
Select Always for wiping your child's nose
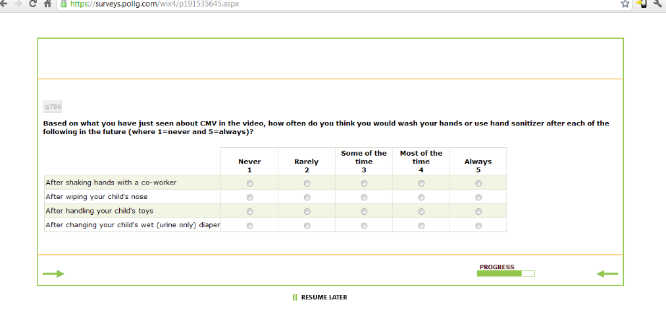coord(478,198)
